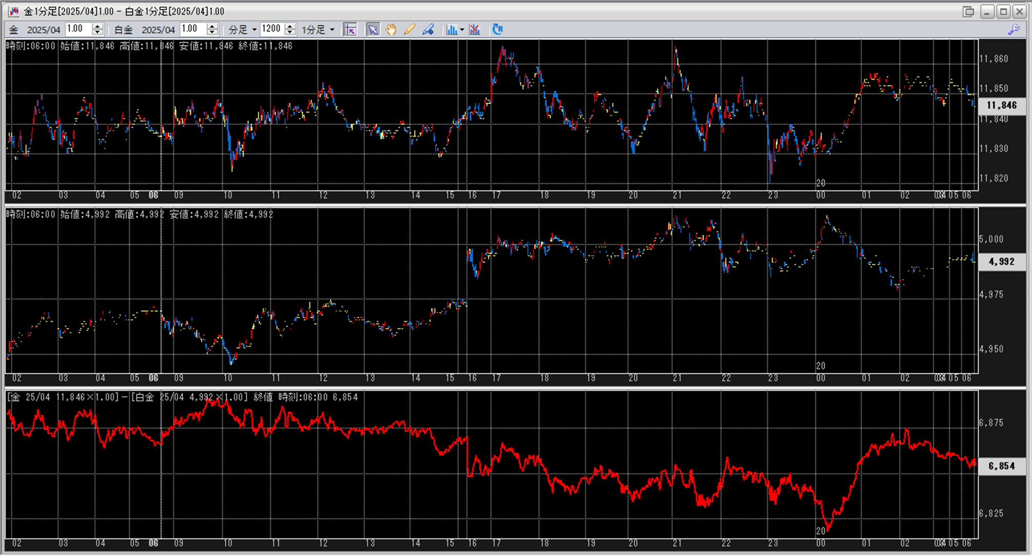Toggle the crosshair cursor display icon

[x=351, y=30]
